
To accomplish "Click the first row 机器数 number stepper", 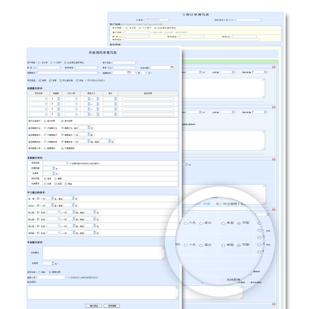I will tap(55, 98).
